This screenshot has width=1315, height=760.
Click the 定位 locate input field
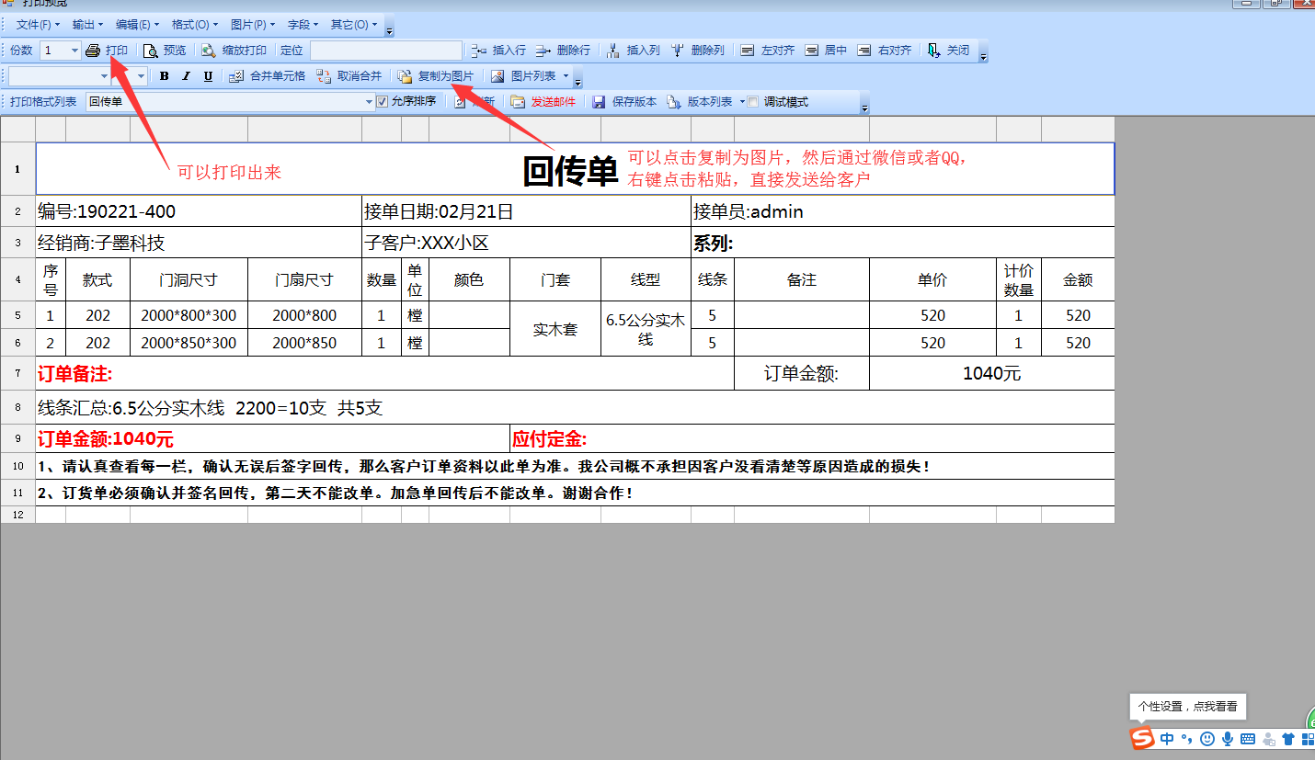pyautogui.click(x=385, y=51)
